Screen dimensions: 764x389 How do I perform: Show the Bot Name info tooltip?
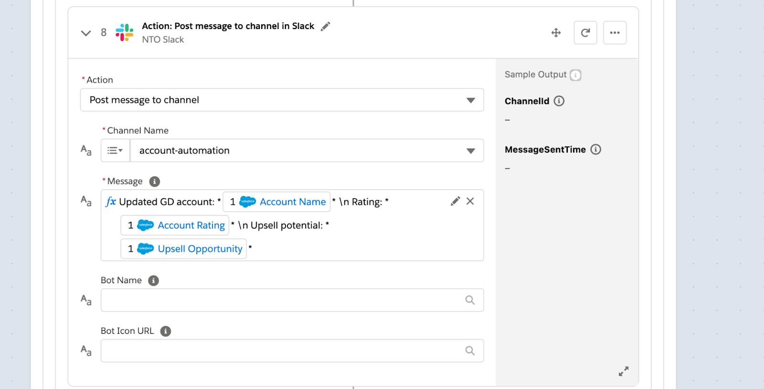click(x=153, y=280)
